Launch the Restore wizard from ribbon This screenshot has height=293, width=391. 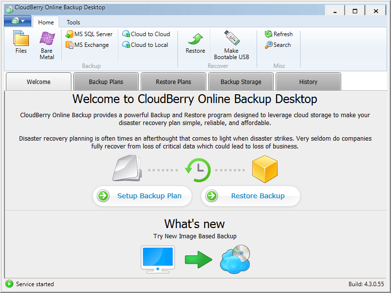pos(195,43)
